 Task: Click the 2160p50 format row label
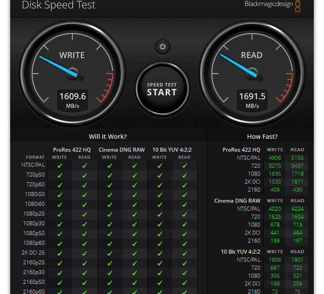34,282
